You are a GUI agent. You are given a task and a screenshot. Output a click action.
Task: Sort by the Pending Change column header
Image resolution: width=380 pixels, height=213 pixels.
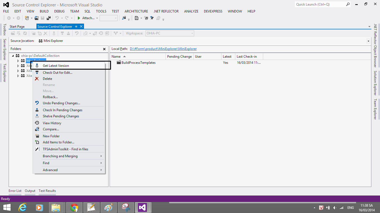point(179,57)
